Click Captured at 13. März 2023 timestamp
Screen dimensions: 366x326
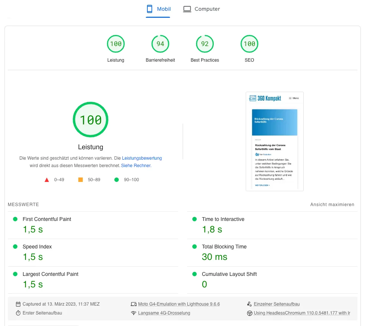(x=61, y=304)
